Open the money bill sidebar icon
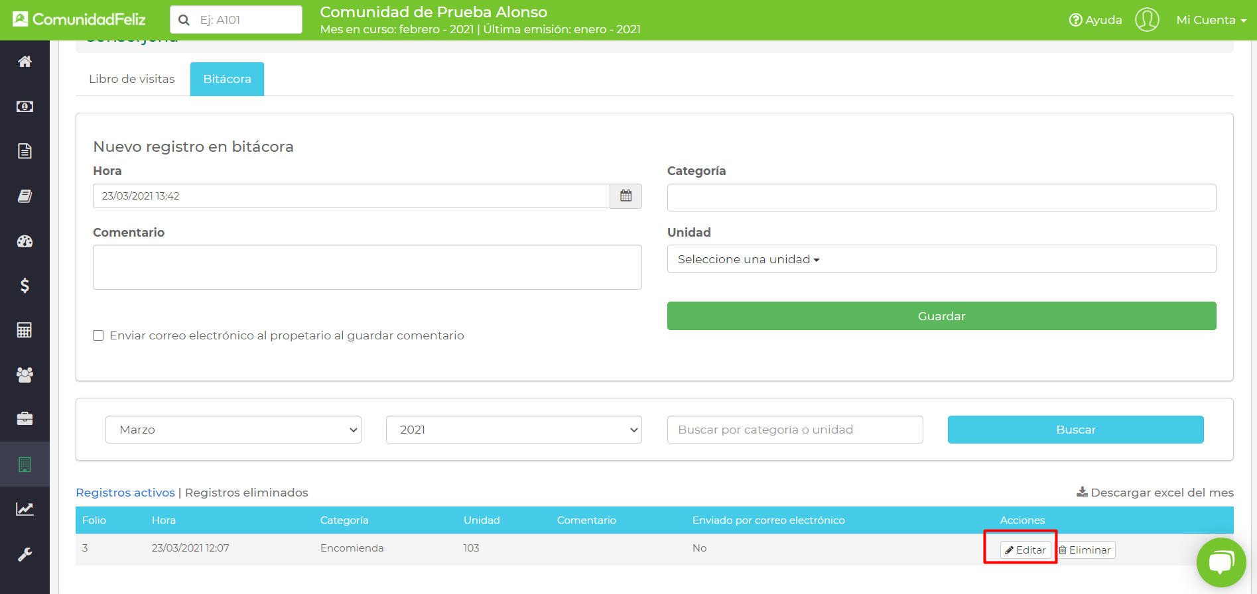 (x=25, y=107)
